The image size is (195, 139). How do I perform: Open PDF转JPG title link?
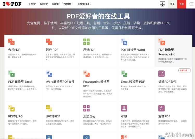pos(15,116)
